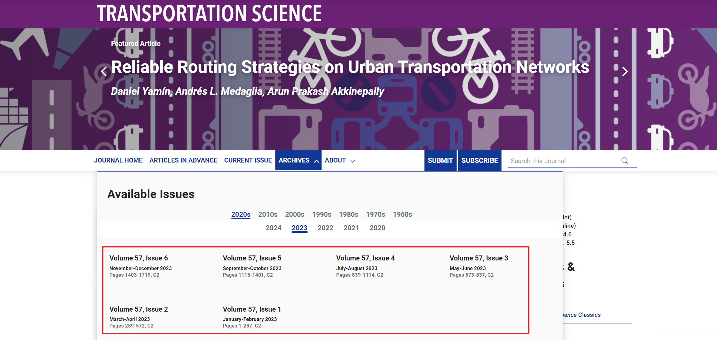Go to previous featured article arrow

104,72
